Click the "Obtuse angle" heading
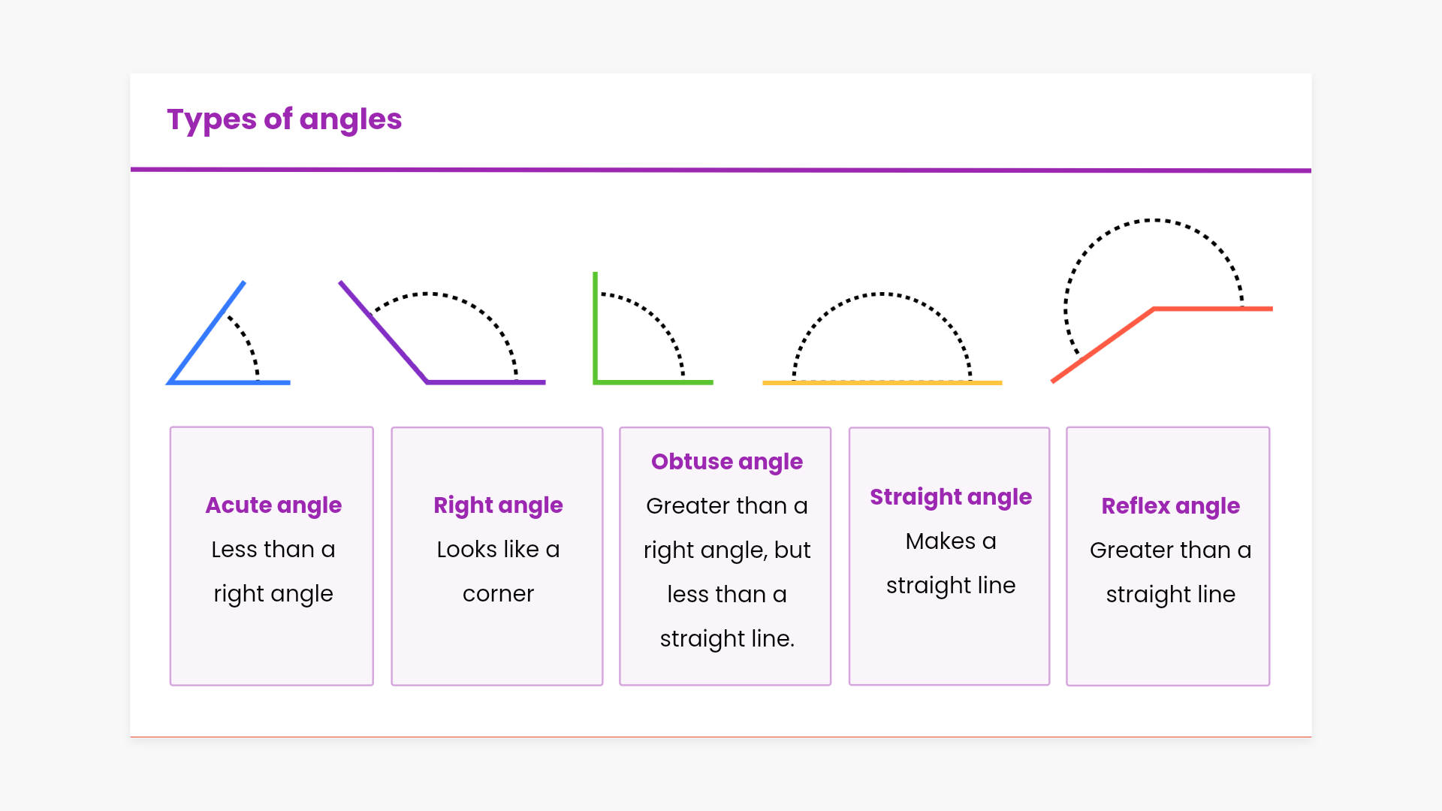 [726, 462]
